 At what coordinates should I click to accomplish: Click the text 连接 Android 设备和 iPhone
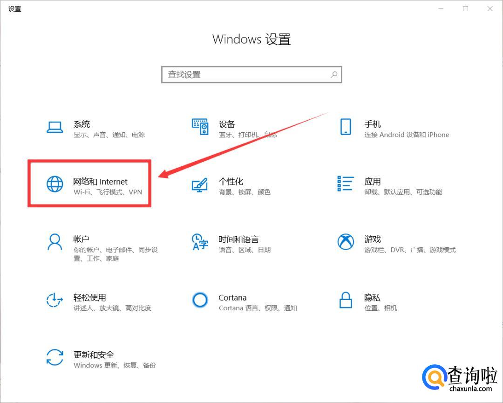click(x=407, y=135)
